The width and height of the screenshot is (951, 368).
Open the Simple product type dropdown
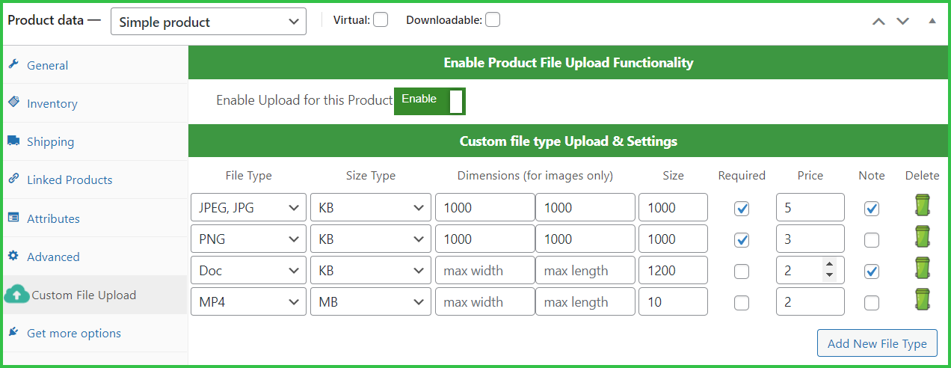[208, 22]
